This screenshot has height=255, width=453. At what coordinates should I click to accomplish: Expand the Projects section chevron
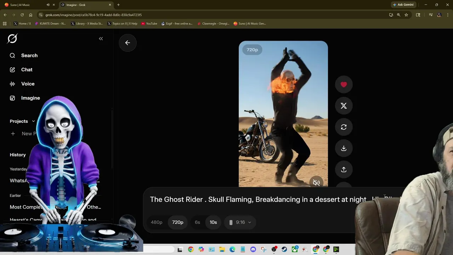(x=34, y=121)
